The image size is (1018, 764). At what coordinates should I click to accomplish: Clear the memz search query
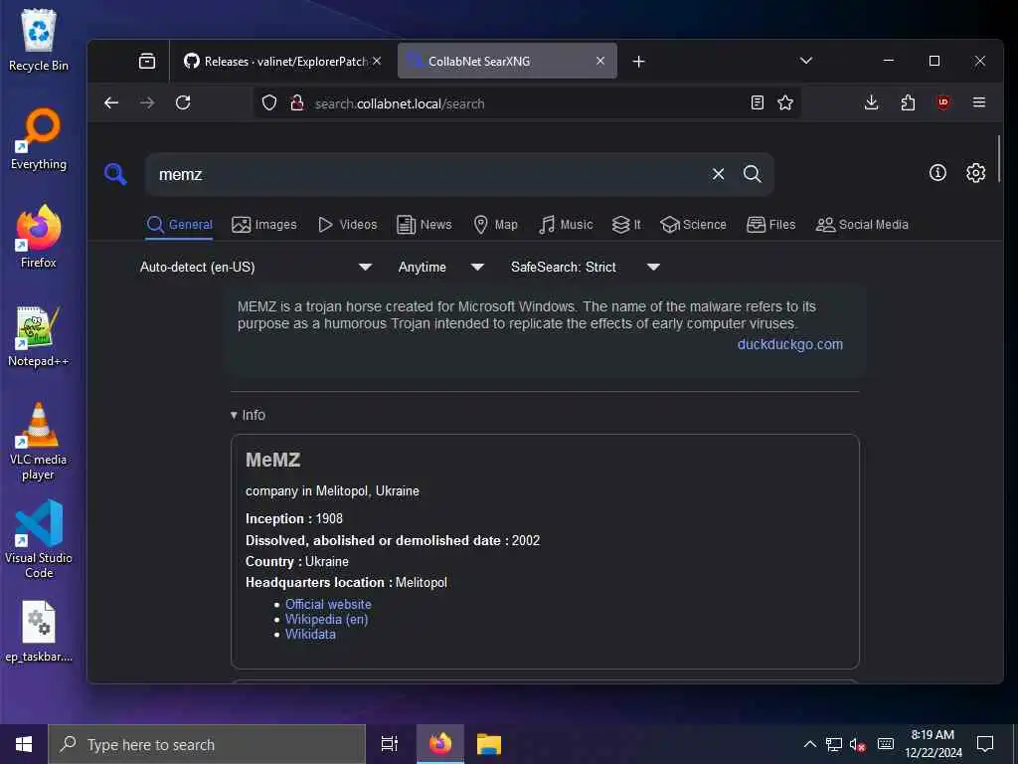(718, 174)
